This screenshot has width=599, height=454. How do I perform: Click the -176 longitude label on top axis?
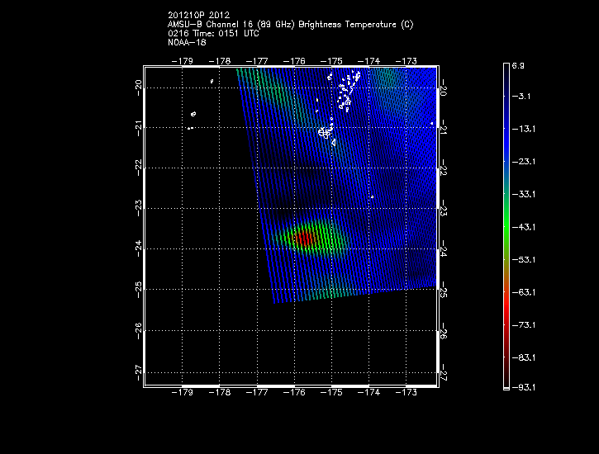296,60
